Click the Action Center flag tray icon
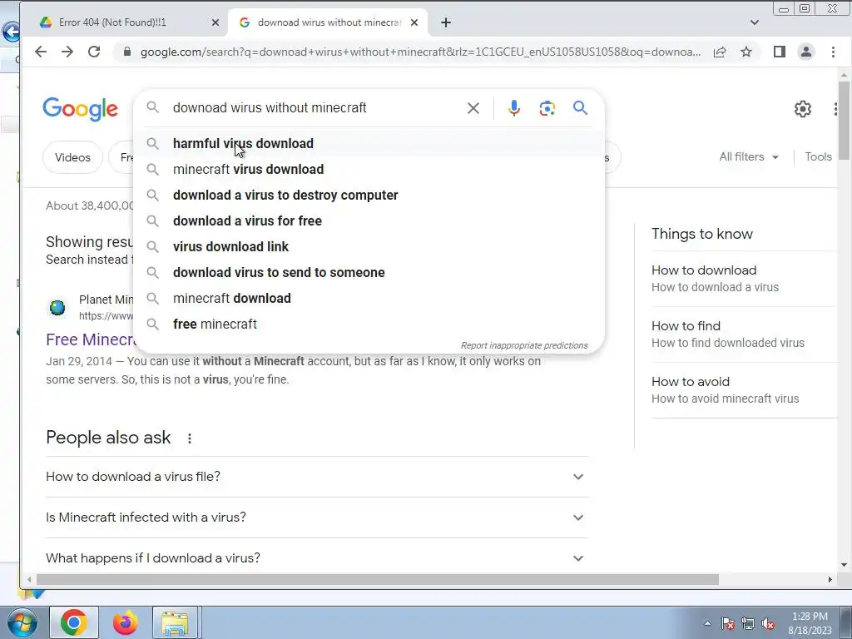Viewport: 852px width, 639px height. tap(727, 623)
